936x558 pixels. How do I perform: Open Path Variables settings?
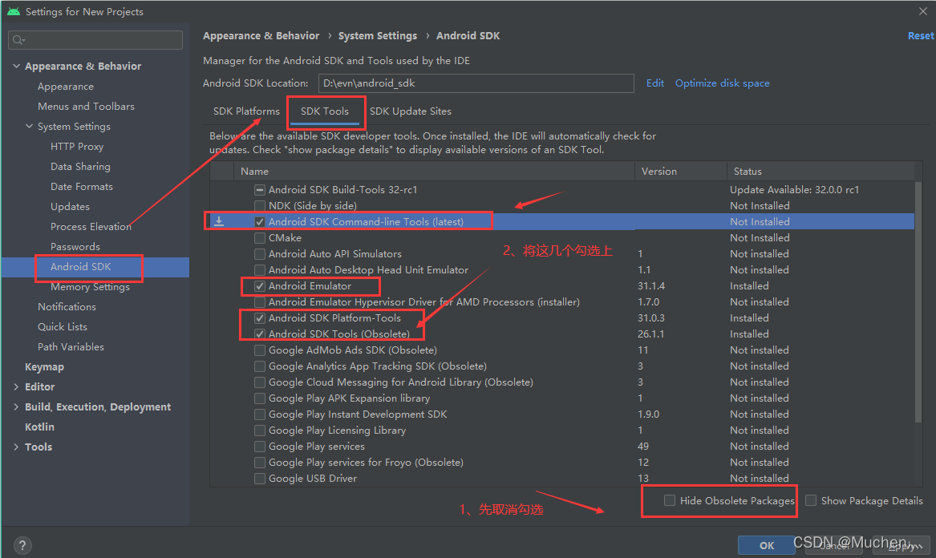pos(71,346)
